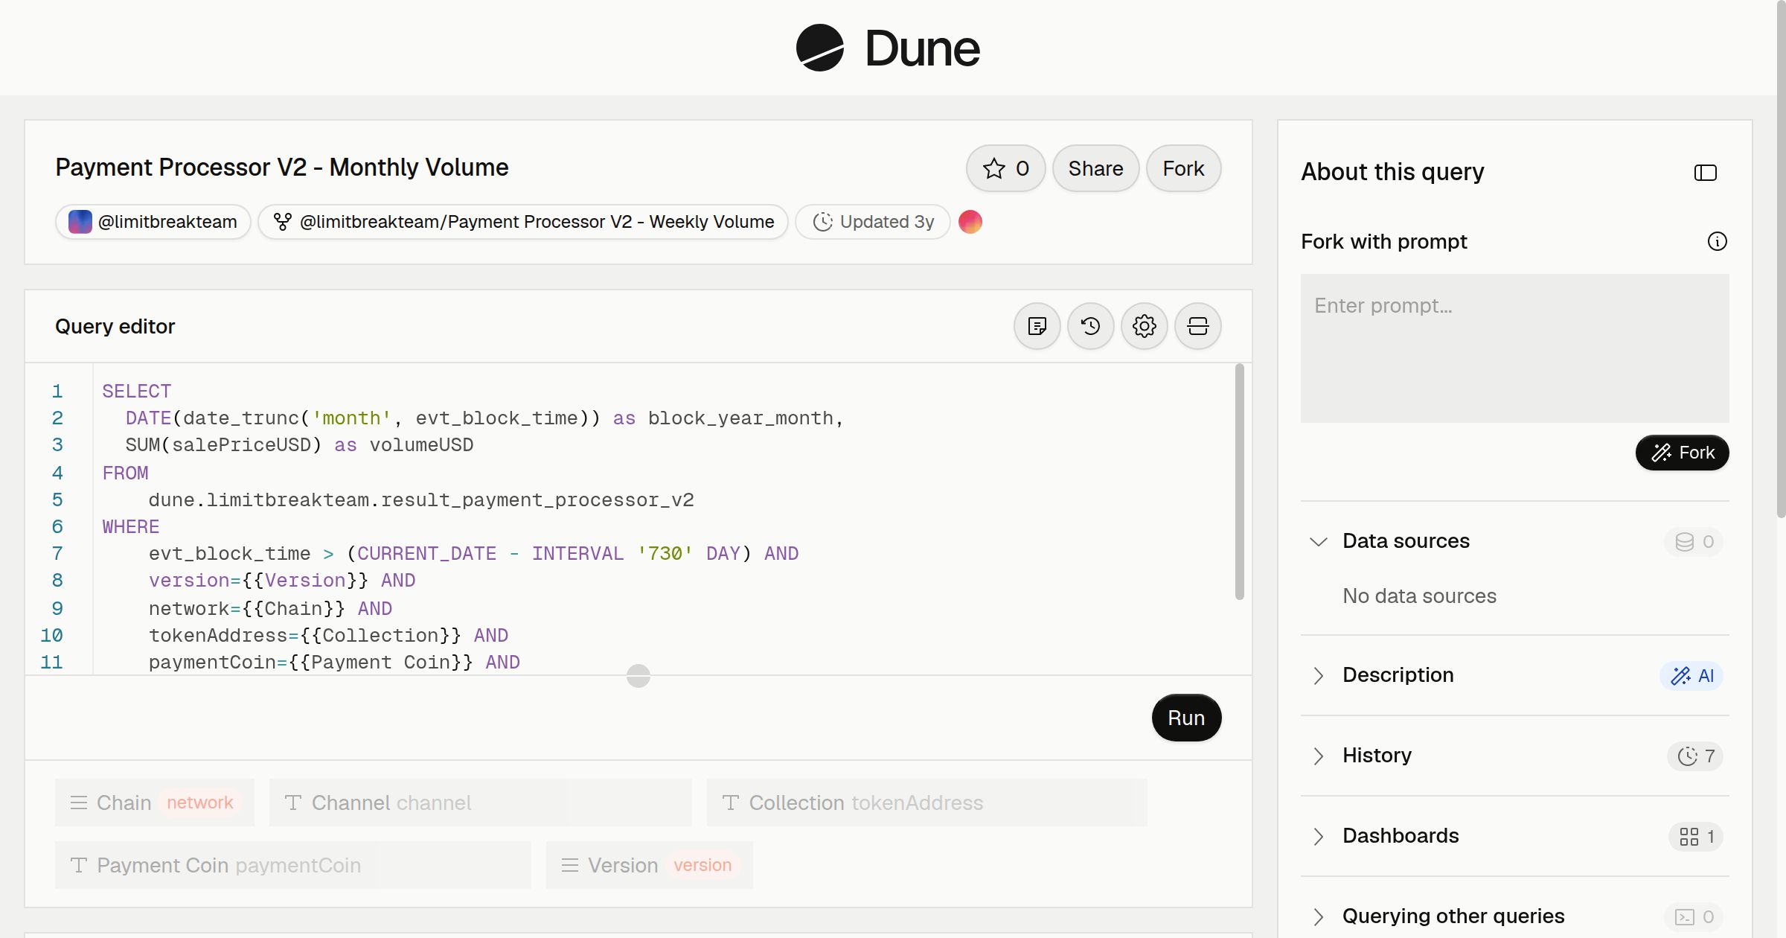Viewport: 1786px width, 938px height.
Task: Click the Payment Coin parameter field
Action: [292, 865]
